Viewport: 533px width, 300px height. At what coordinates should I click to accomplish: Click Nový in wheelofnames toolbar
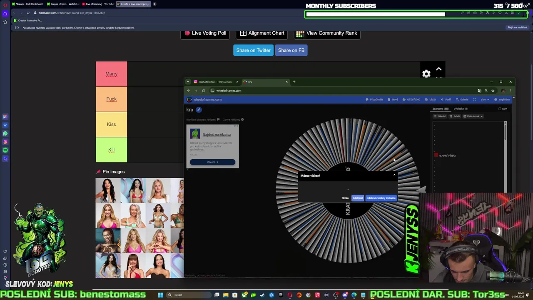coord(393,100)
